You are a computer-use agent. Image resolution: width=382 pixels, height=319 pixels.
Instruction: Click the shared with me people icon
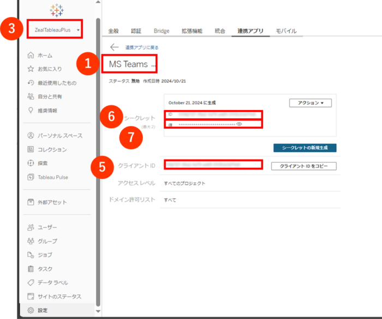click(31, 97)
